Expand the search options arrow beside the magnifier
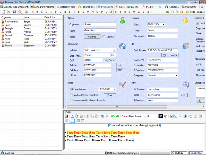The width and height of the screenshot is (206, 155). pyautogui.click(x=23, y=12)
